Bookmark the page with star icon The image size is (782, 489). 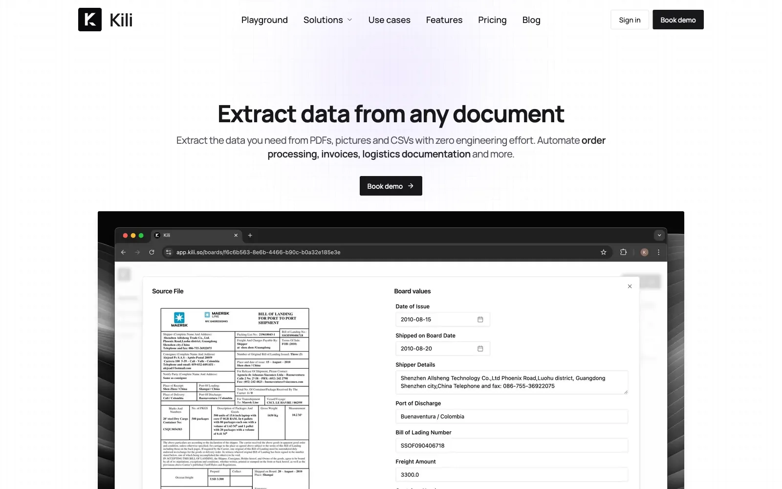pyautogui.click(x=603, y=252)
